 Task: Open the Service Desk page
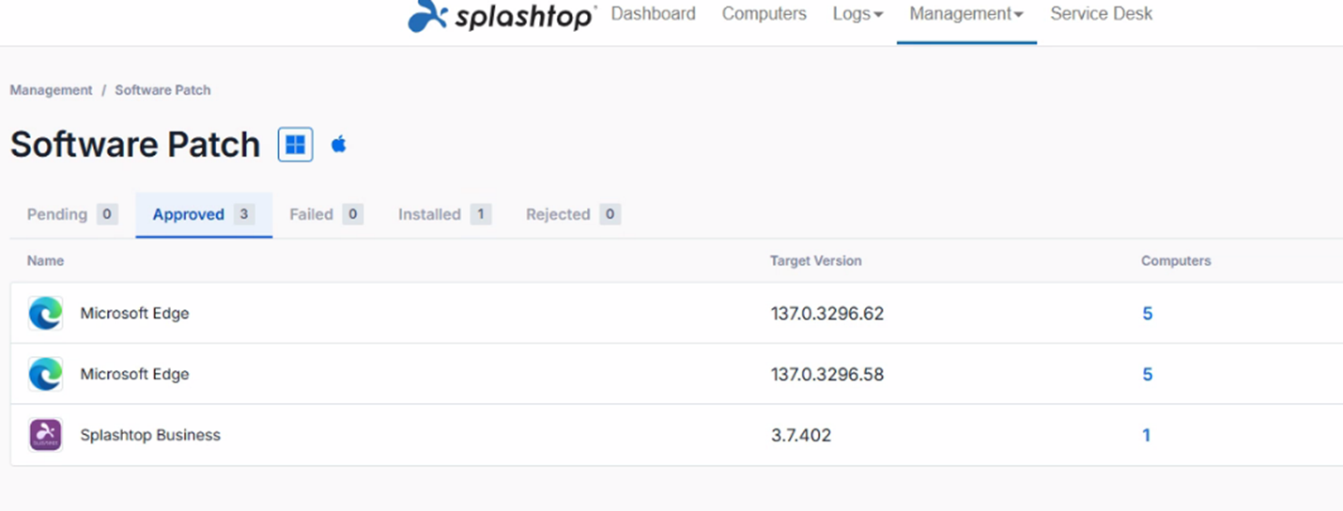coord(1101,14)
